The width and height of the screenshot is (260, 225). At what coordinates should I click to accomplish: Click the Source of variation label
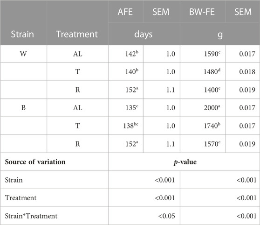click(x=35, y=162)
